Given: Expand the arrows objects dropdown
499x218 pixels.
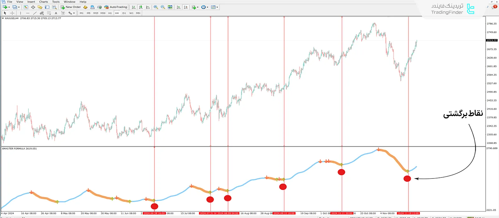Looking at the screenshot, I should [74, 13].
